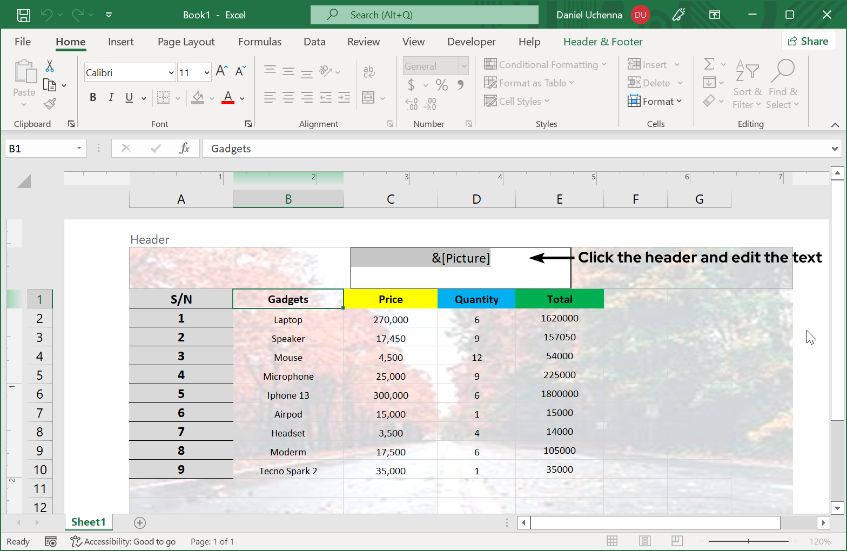
Task: Switch to the Header & Footer tab
Action: 602,42
